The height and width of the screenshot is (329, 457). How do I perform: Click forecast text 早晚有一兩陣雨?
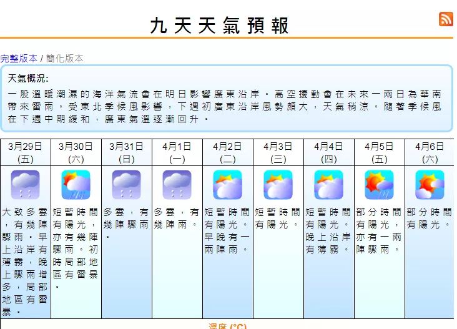pyautogui.click(x=227, y=243)
